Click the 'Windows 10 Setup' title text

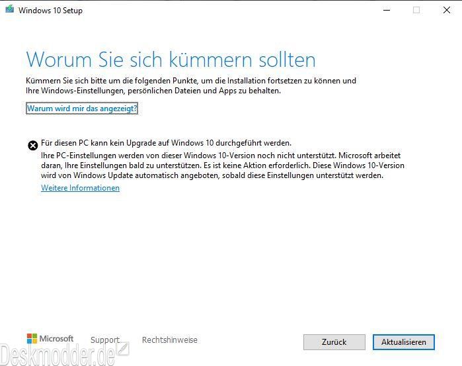click(50, 11)
